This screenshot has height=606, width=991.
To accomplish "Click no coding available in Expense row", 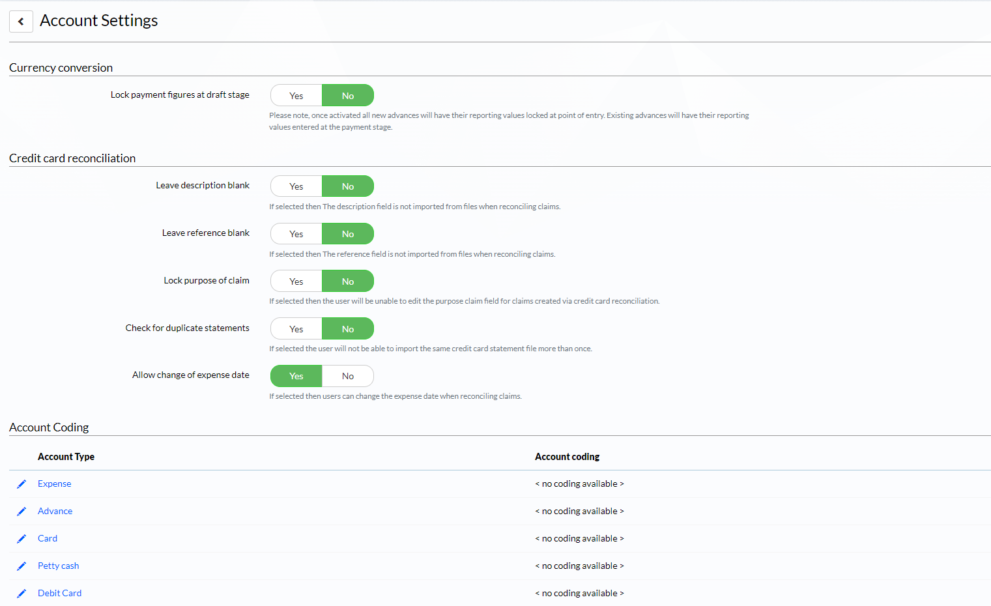I will point(580,483).
